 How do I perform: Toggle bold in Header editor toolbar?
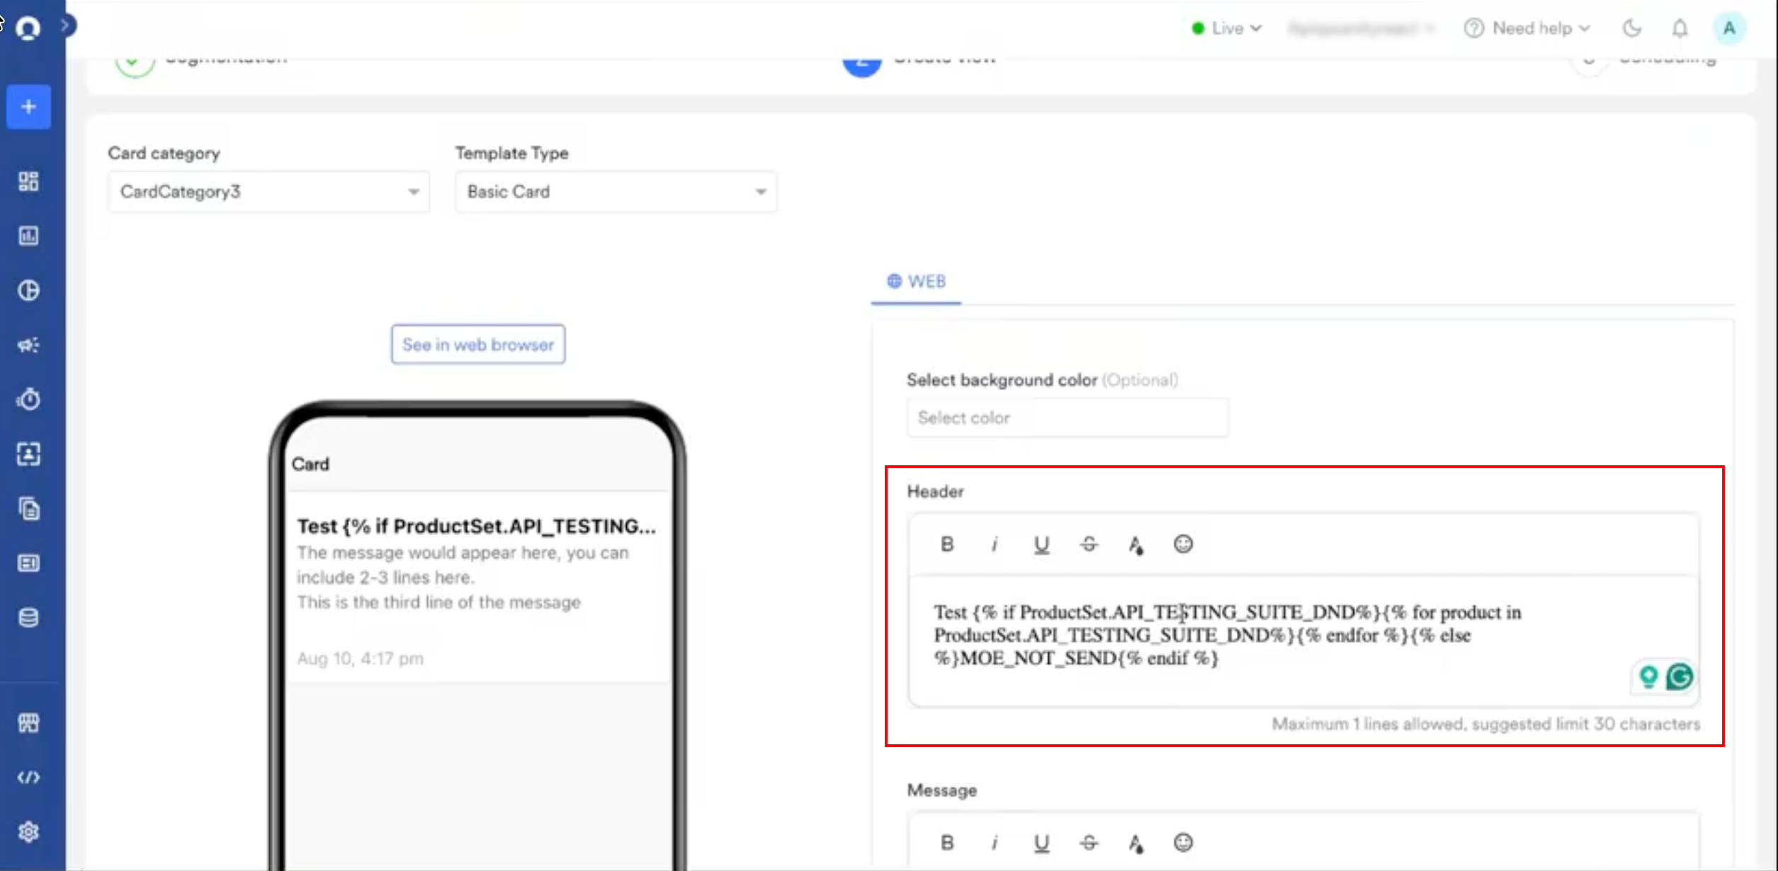(947, 545)
